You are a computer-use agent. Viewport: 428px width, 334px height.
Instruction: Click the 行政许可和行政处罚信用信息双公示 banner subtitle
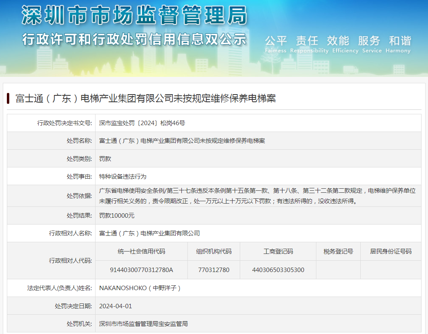(x=134, y=39)
